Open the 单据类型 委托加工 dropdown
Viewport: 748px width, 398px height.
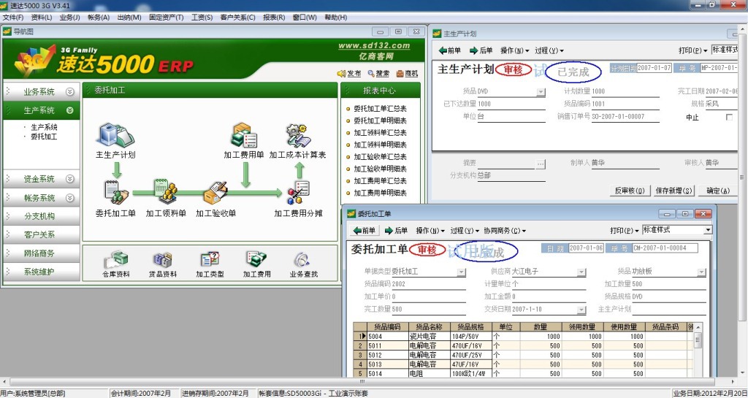click(462, 272)
